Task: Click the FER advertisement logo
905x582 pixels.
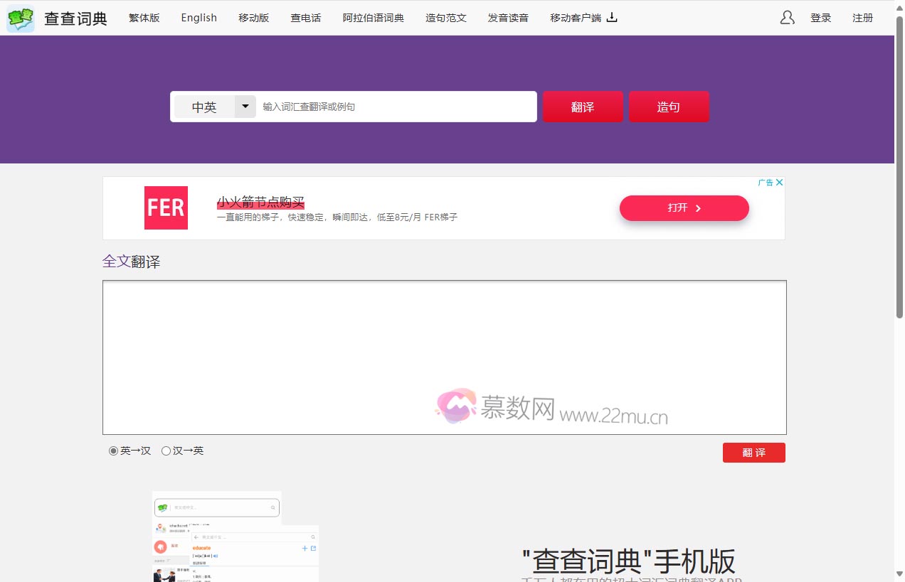Action: coord(166,208)
